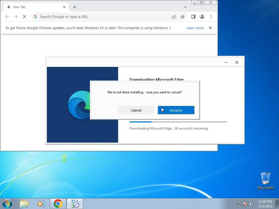Click the installer setup taskbar icon

[75, 204]
